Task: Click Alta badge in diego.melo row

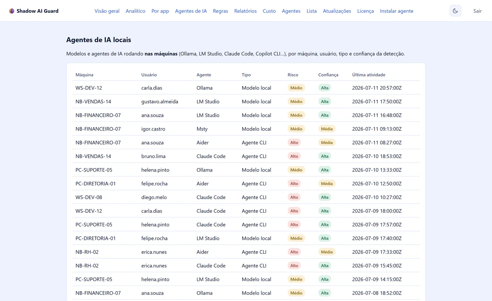Action: tap(325, 197)
